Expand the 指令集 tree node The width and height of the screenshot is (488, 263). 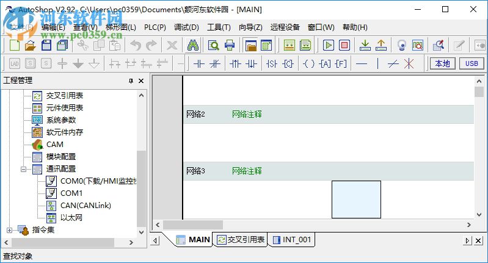(x=9, y=231)
